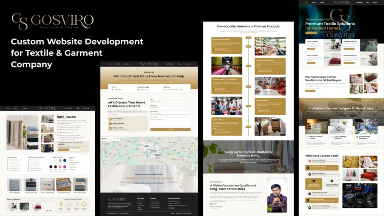This screenshot has width=384, height=216.
Task: View first towel gallery thumbnail beside main image
Action: [x=47, y=119]
